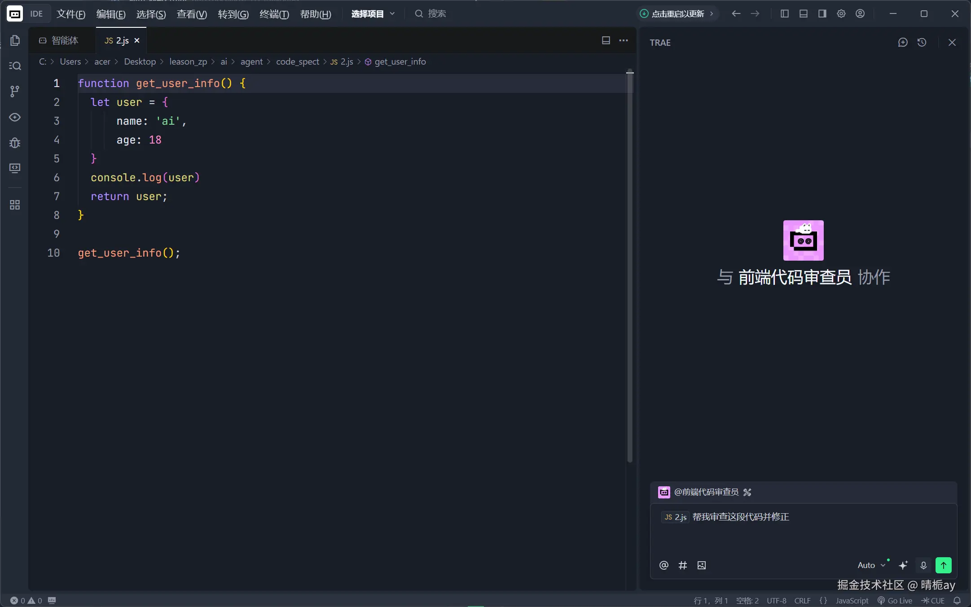Open the Source Control branch icon

click(x=15, y=92)
